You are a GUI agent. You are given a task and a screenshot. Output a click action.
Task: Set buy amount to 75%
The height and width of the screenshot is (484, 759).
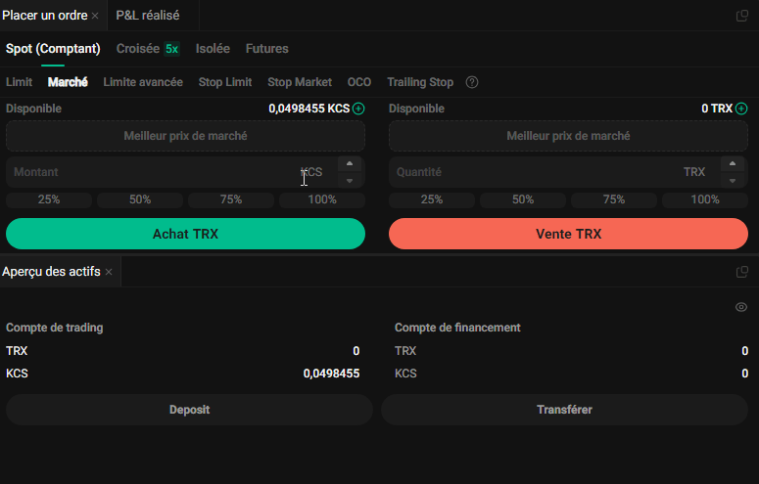tap(231, 199)
